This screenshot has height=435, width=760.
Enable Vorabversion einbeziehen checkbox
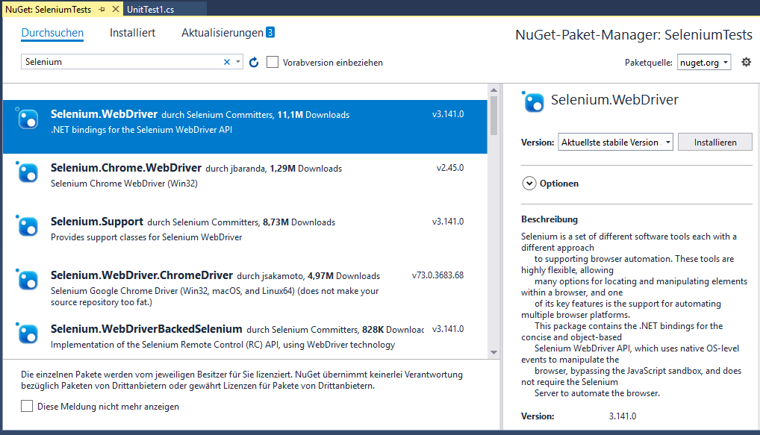272,62
